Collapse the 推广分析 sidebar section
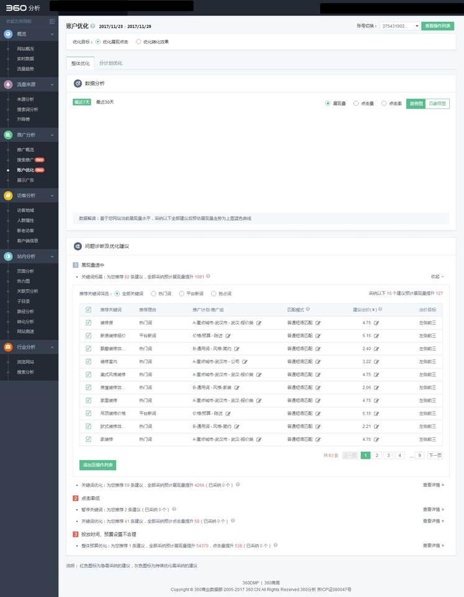 (x=52, y=135)
